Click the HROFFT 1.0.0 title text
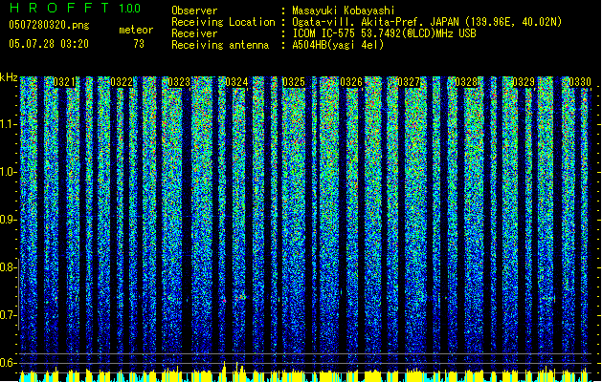This screenshot has height=382, width=602. pyautogui.click(x=76, y=8)
